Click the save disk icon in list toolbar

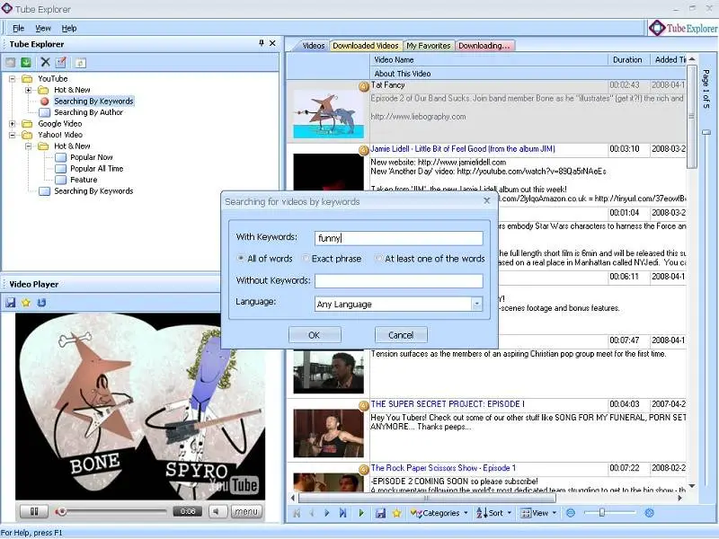380,513
